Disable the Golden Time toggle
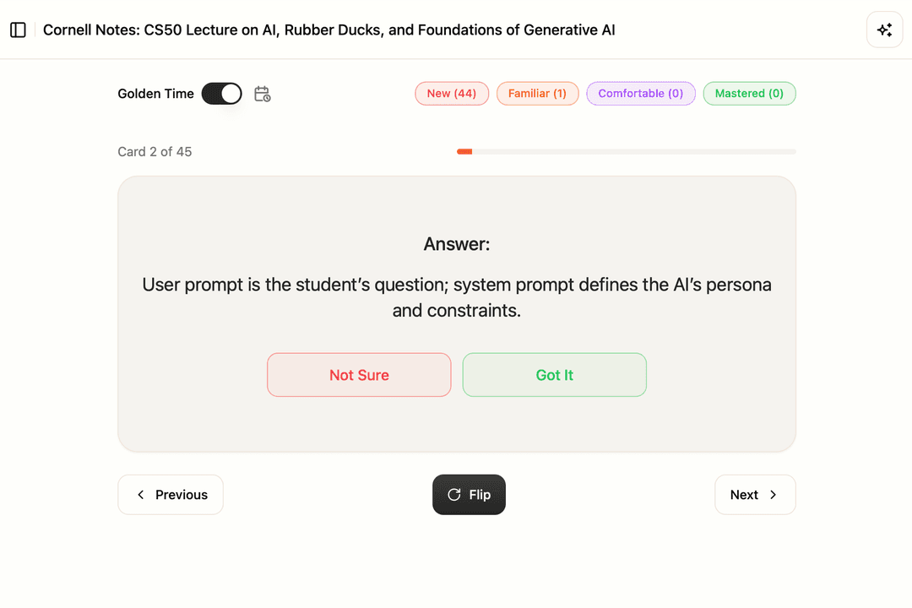The height and width of the screenshot is (608, 912). point(222,93)
